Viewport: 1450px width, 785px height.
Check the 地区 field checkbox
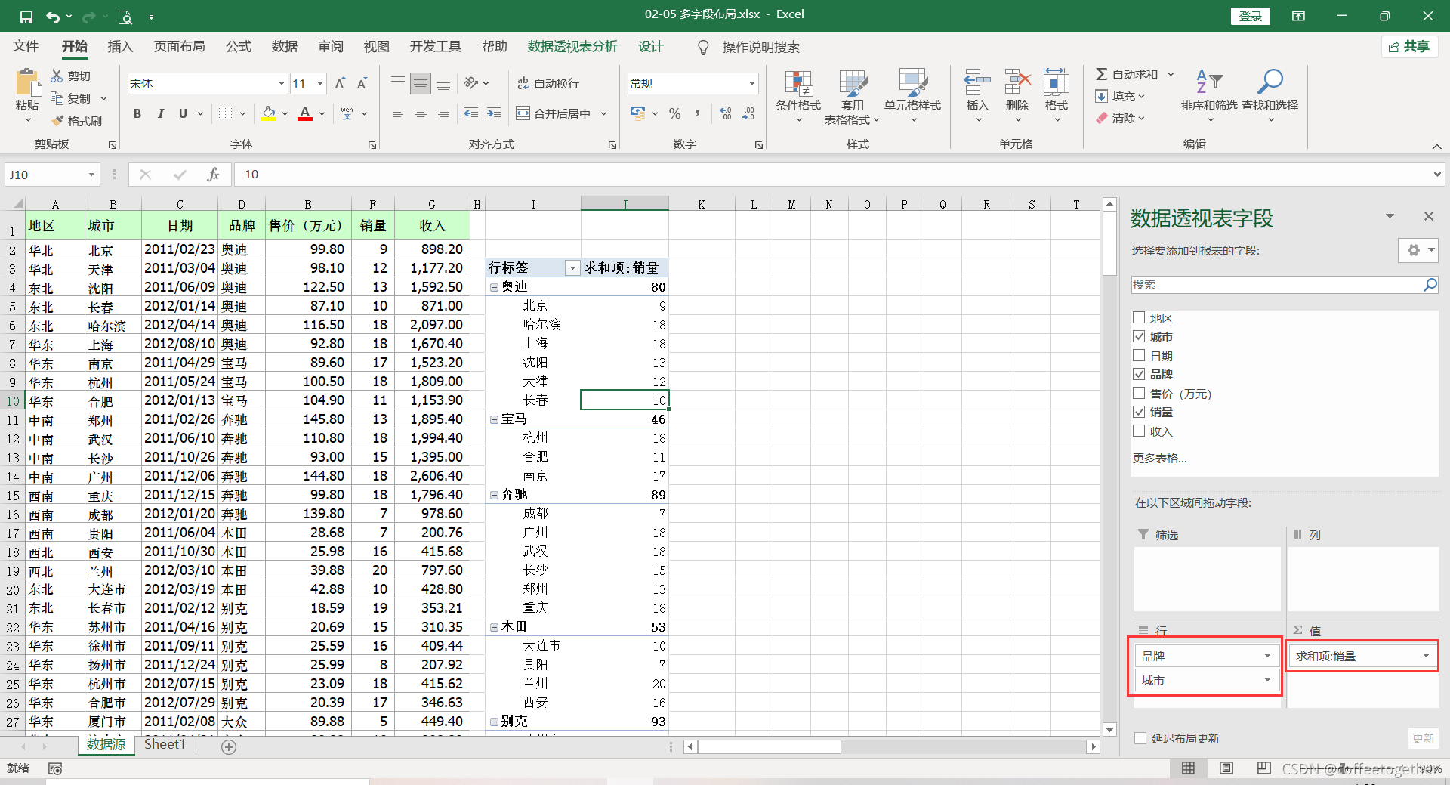coord(1139,318)
